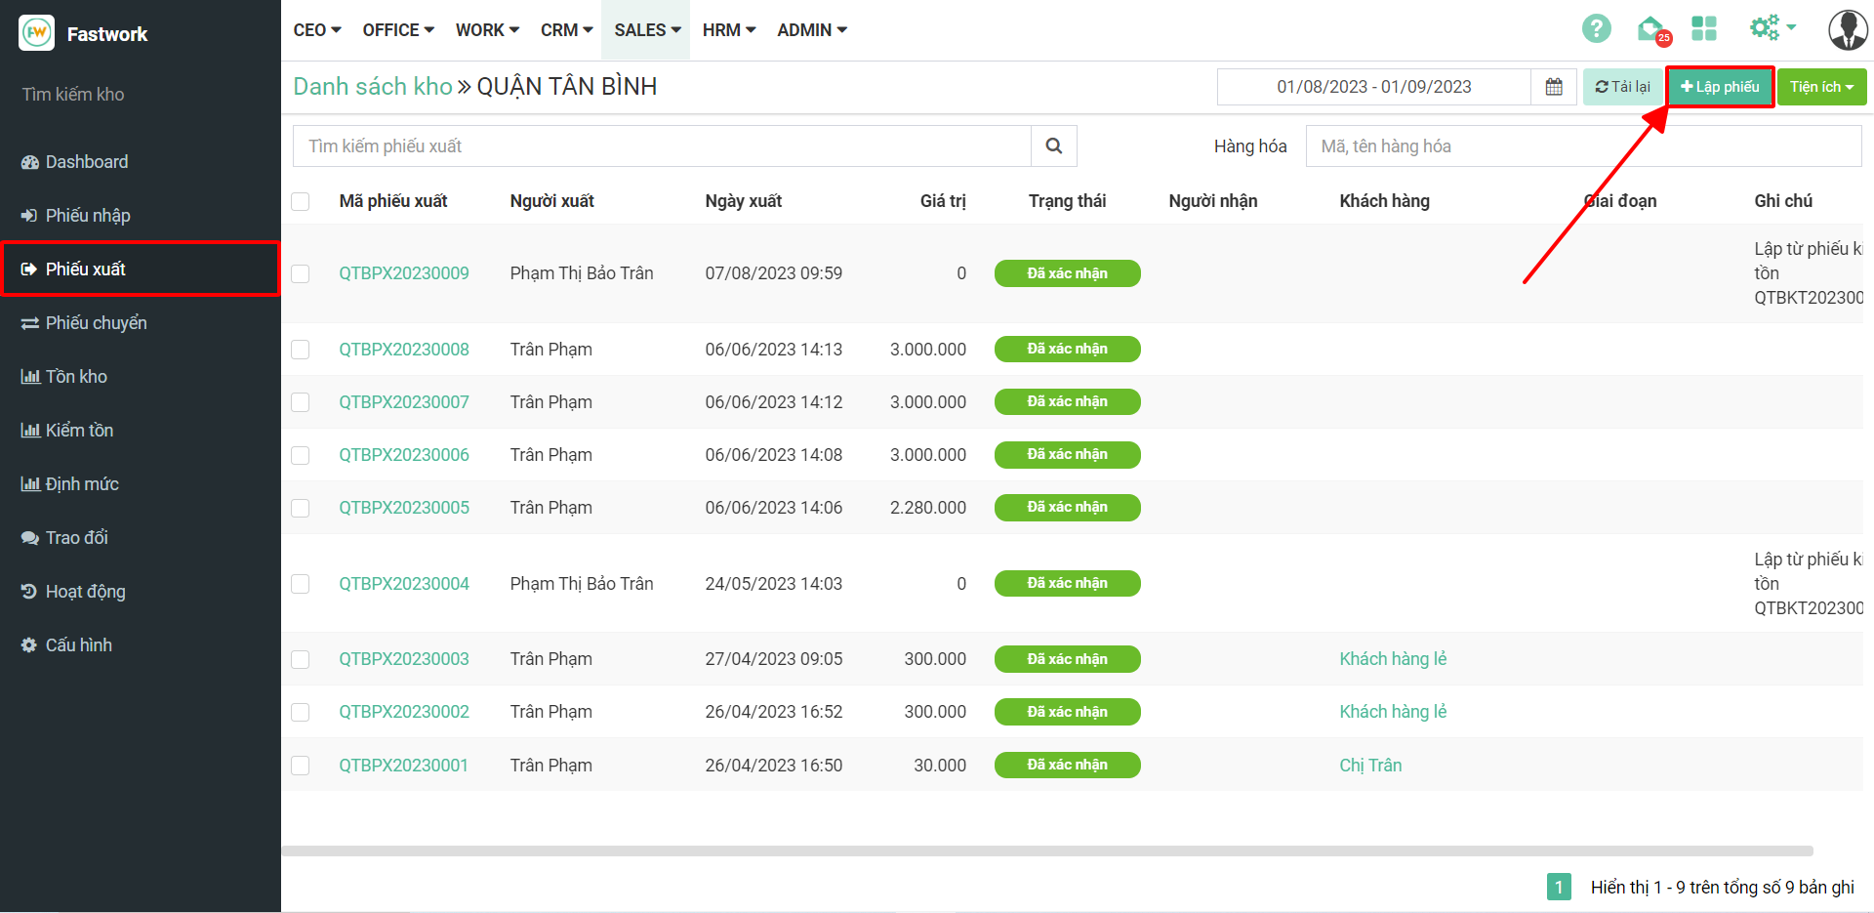Click the Lập phiếu button
This screenshot has width=1874, height=913.
point(1720,87)
